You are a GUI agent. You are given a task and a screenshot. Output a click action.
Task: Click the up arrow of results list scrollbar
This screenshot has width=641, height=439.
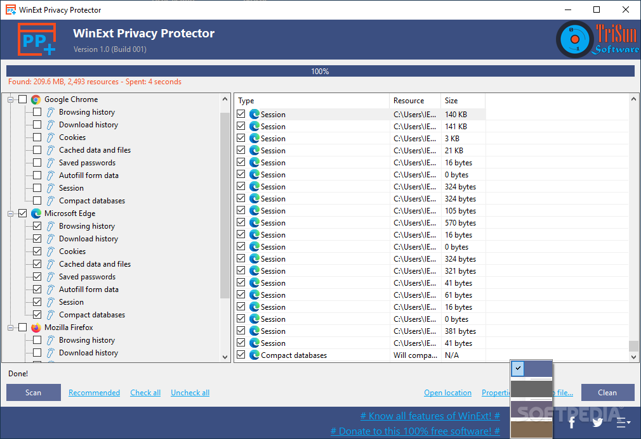[633, 99]
